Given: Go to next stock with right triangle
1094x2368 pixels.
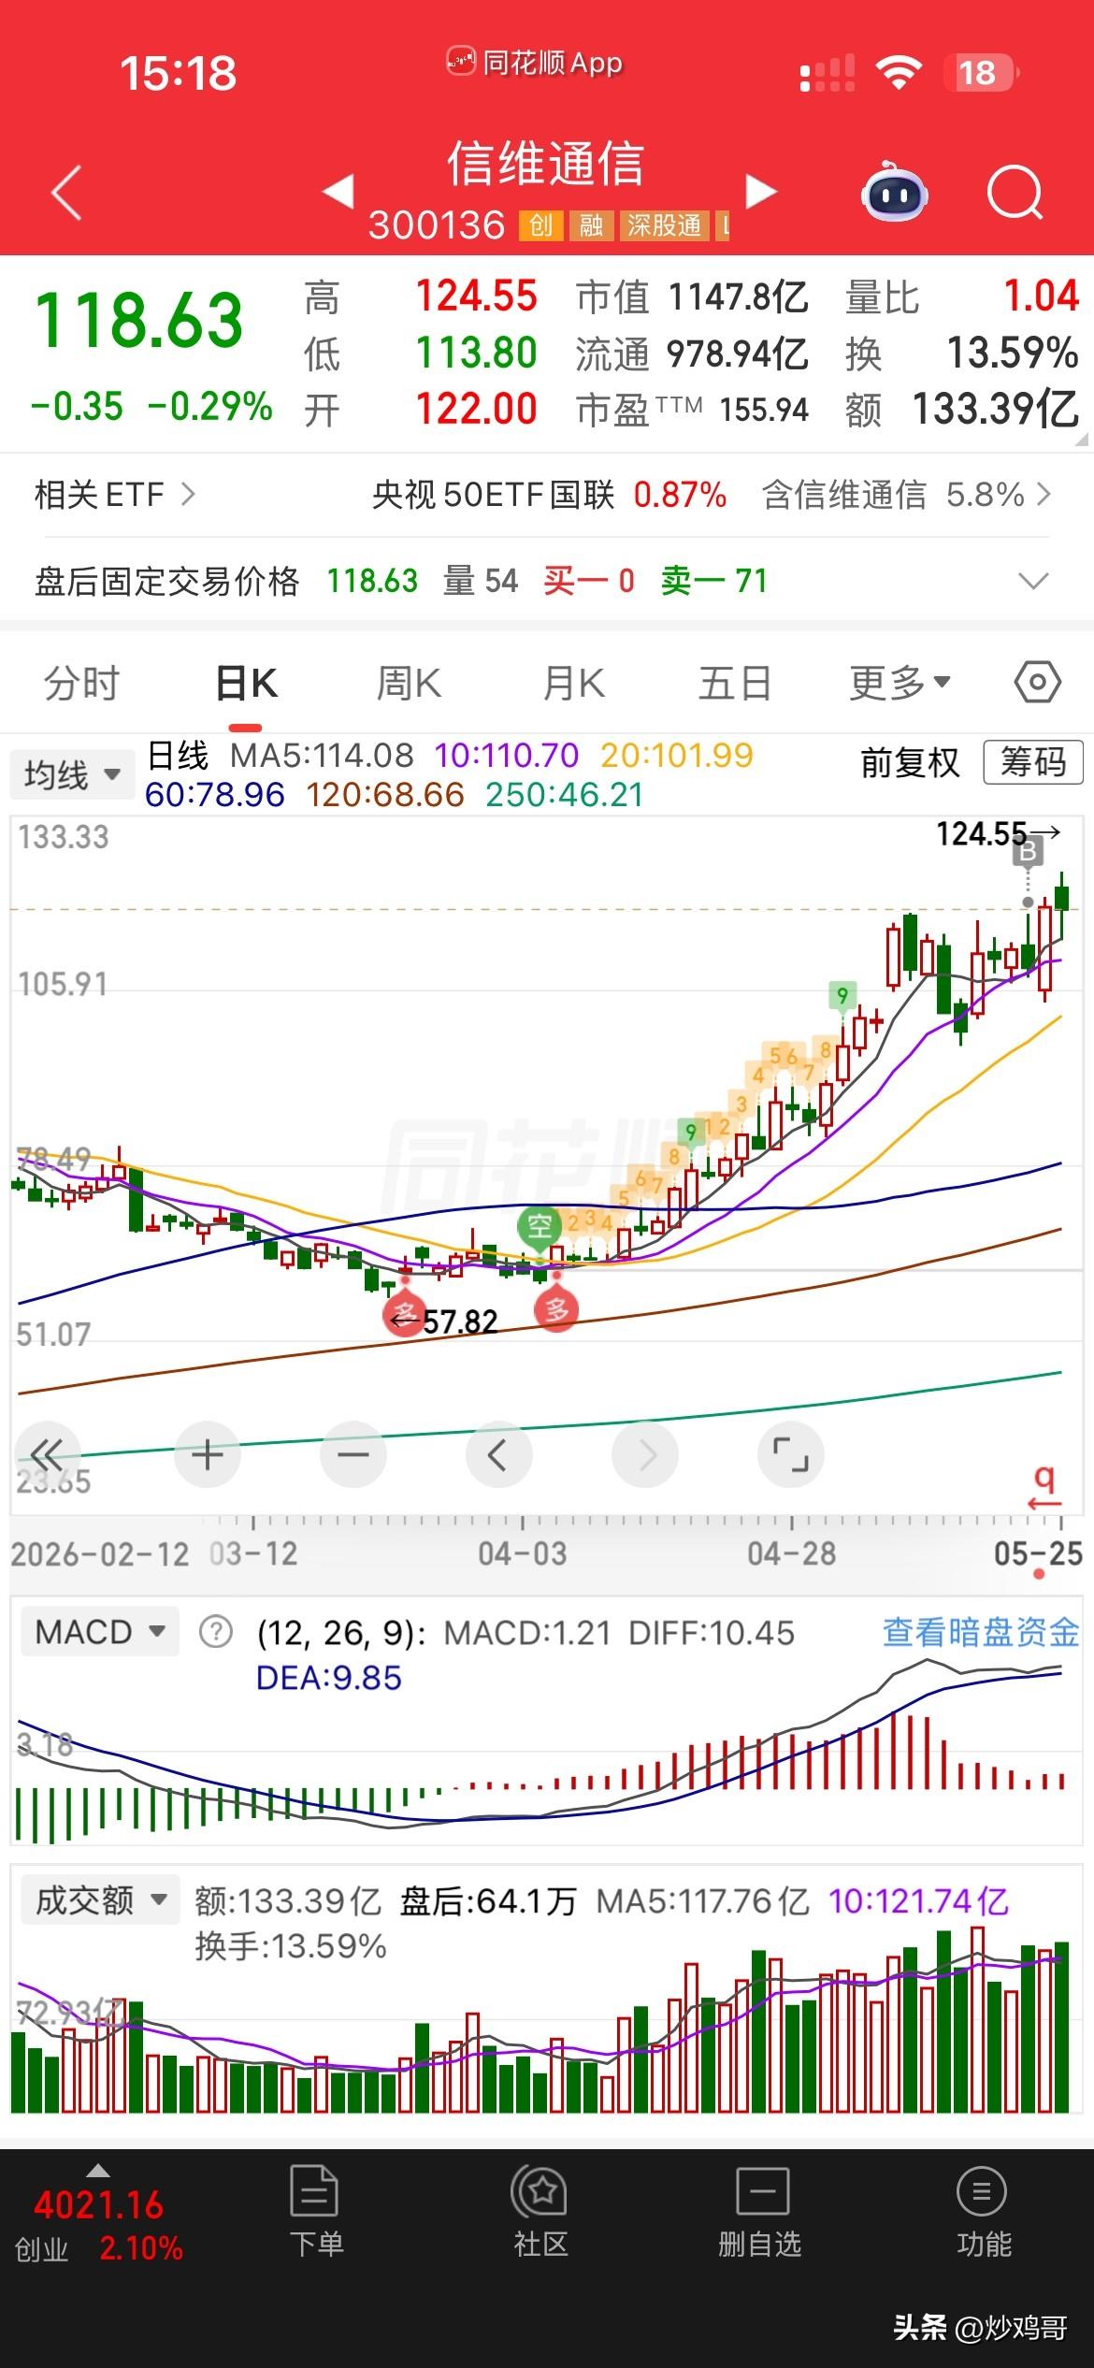Looking at the screenshot, I should click(762, 191).
